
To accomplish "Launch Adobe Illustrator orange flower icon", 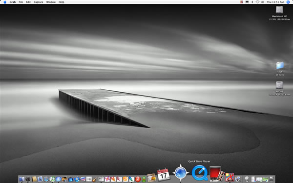I will [125, 179].
